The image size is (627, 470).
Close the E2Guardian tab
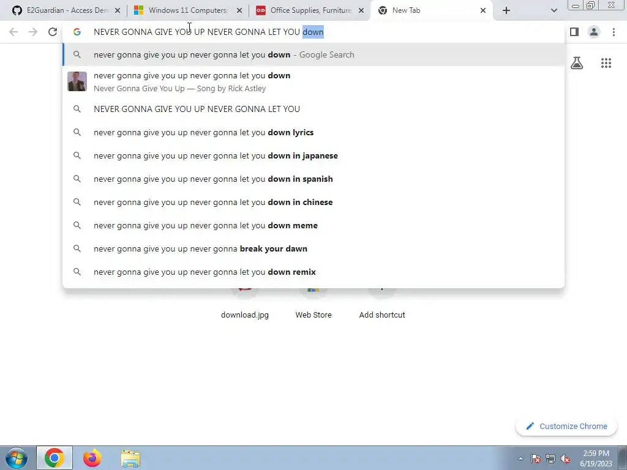click(117, 10)
